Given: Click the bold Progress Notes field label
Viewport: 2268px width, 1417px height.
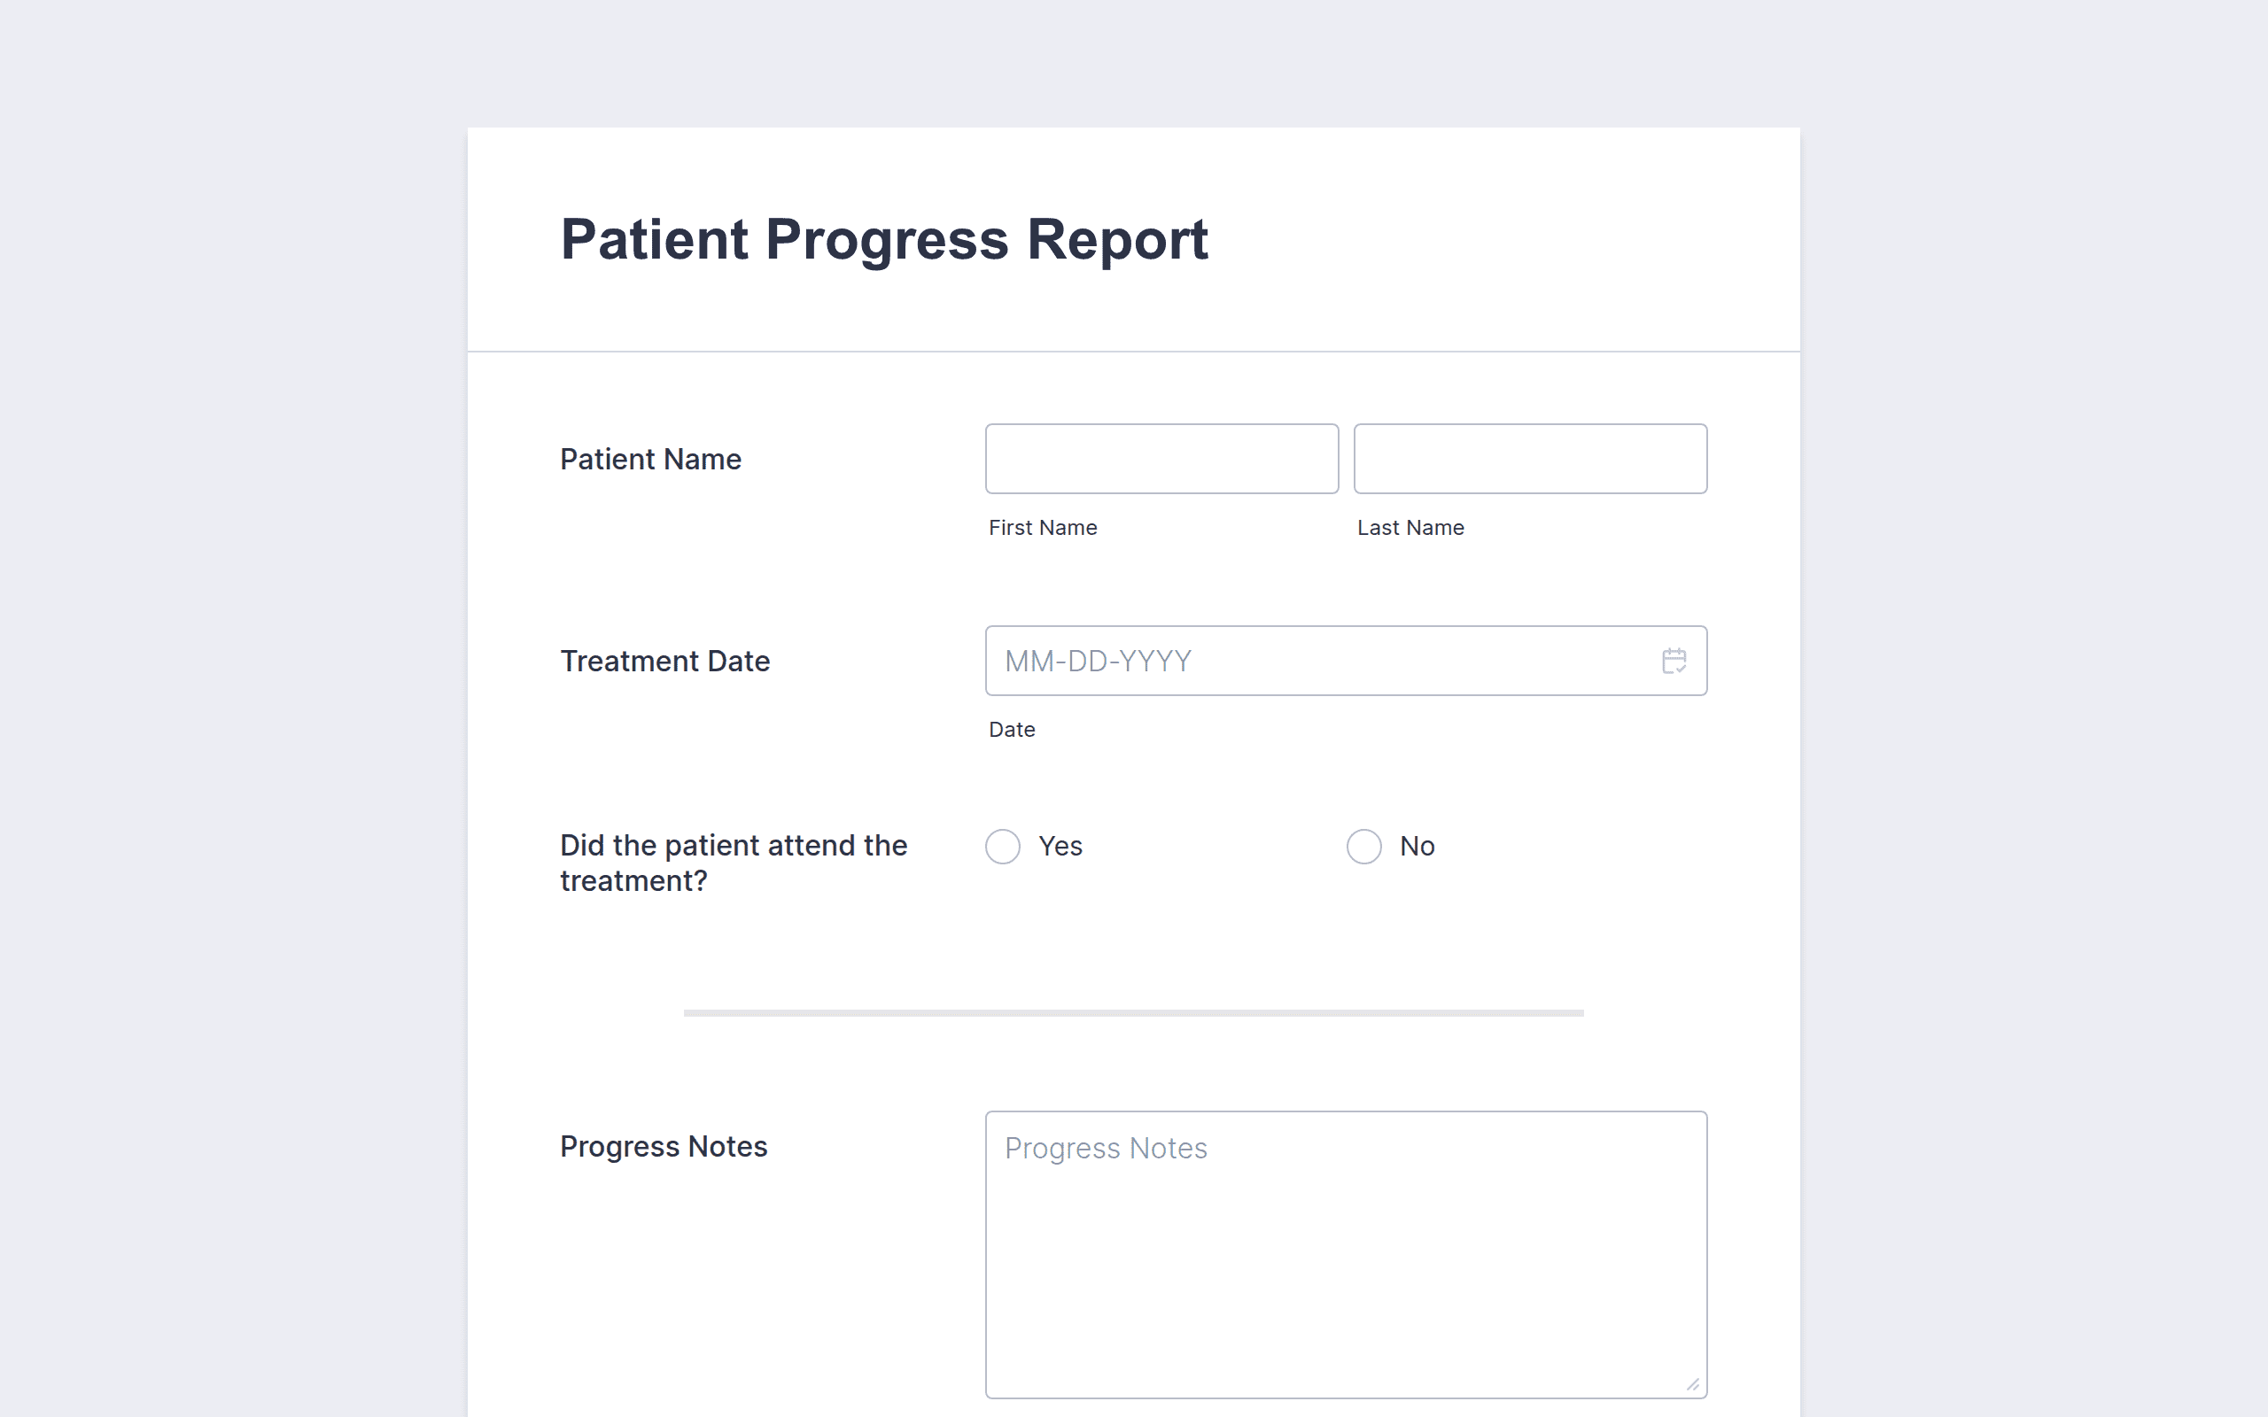Looking at the screenshot, I should coord(664,1146).
